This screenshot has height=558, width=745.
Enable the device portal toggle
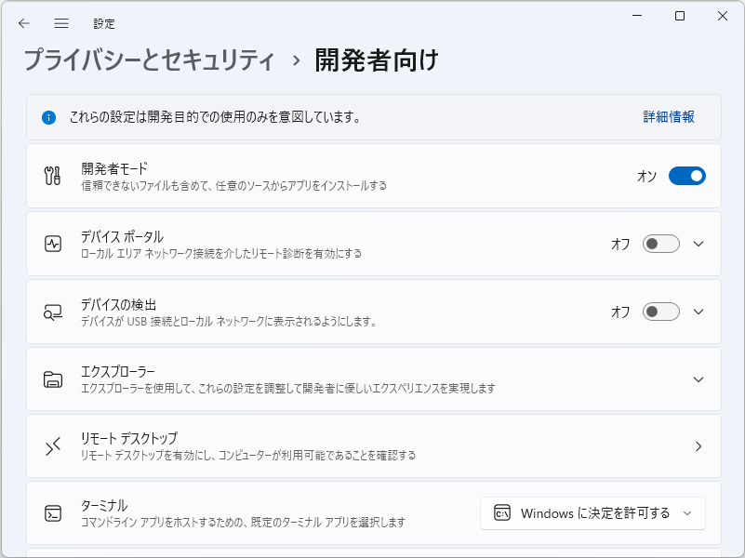tap(660, 244)
